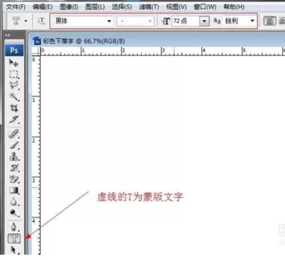Viewport: 285px width, 260px height.
Task: Select the Gradient tool
Action: tap(14, 190)
